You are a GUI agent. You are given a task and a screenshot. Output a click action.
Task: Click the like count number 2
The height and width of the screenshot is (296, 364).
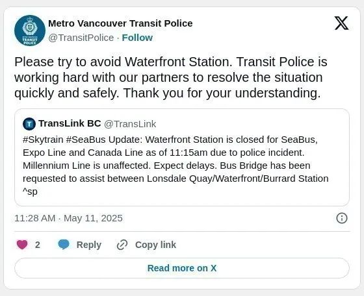(x=38, y=245)
